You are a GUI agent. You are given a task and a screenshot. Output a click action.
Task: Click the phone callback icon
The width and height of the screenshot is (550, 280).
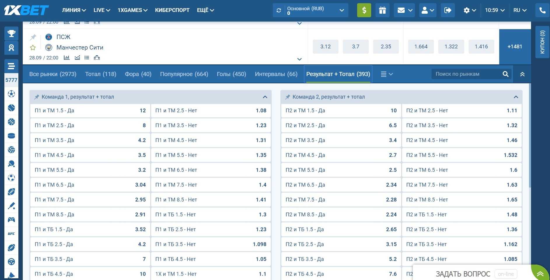pos(542,10)
